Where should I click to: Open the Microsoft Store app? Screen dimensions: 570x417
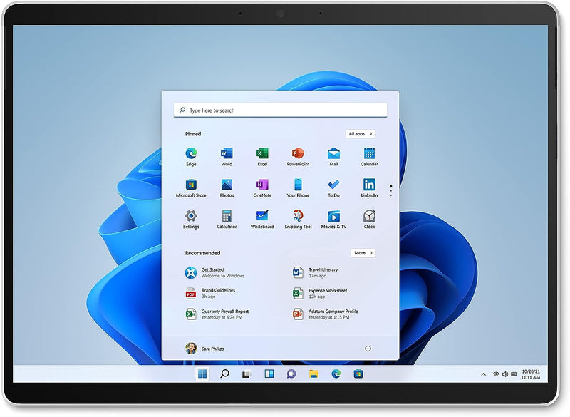(x=191, y=185)
